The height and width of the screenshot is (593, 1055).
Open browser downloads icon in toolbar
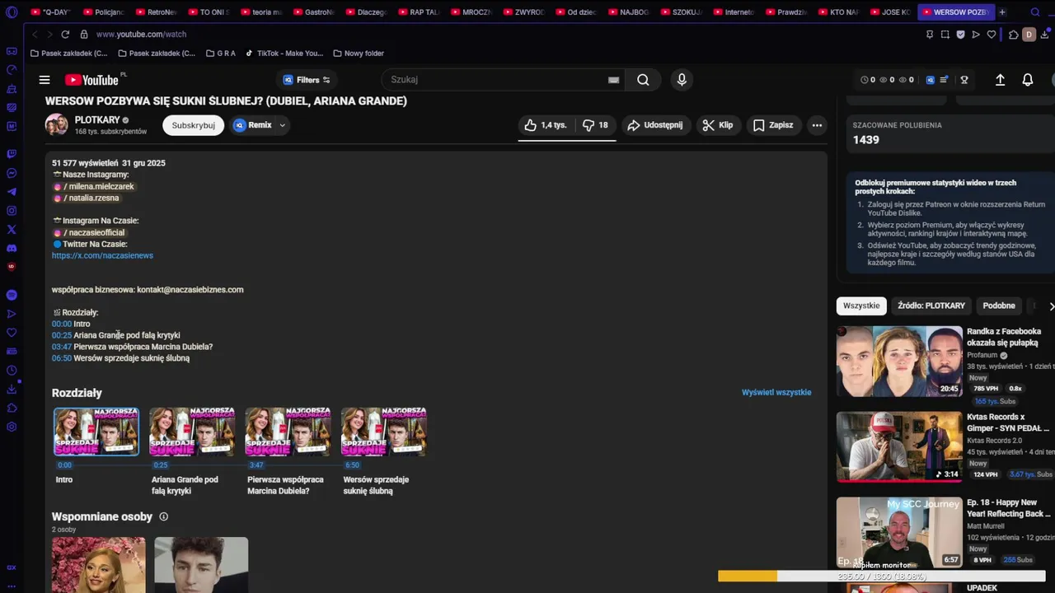click(1047, 35)
